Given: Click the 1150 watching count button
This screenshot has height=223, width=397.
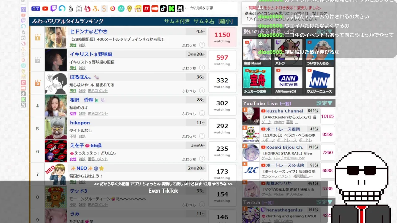Looking at the screenshot, I should [222, 37].
